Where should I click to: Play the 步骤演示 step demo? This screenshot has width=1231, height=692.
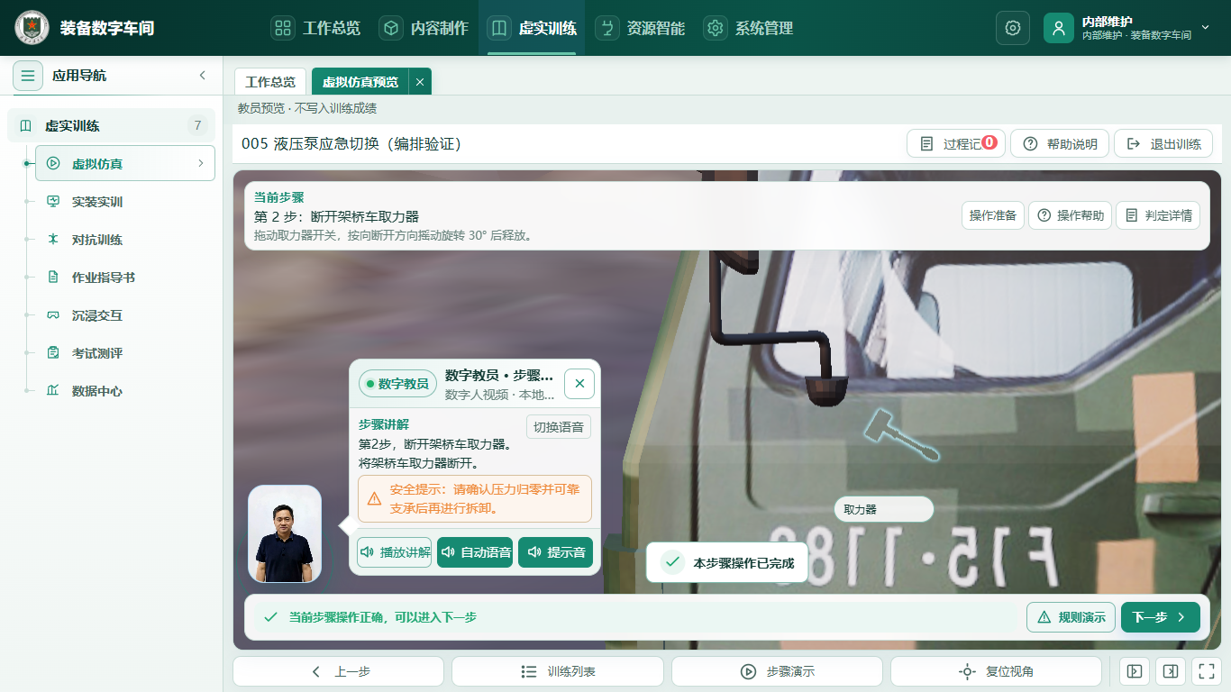point(777,671)
